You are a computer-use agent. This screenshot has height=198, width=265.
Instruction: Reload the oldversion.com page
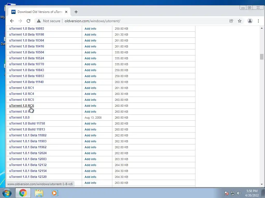[28, 21]
